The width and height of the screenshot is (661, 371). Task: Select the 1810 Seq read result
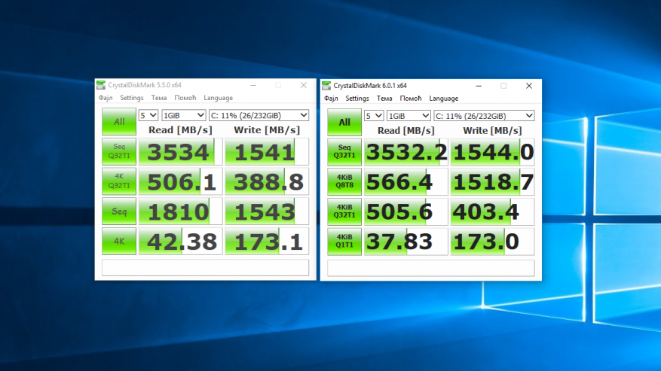(180, 211)
